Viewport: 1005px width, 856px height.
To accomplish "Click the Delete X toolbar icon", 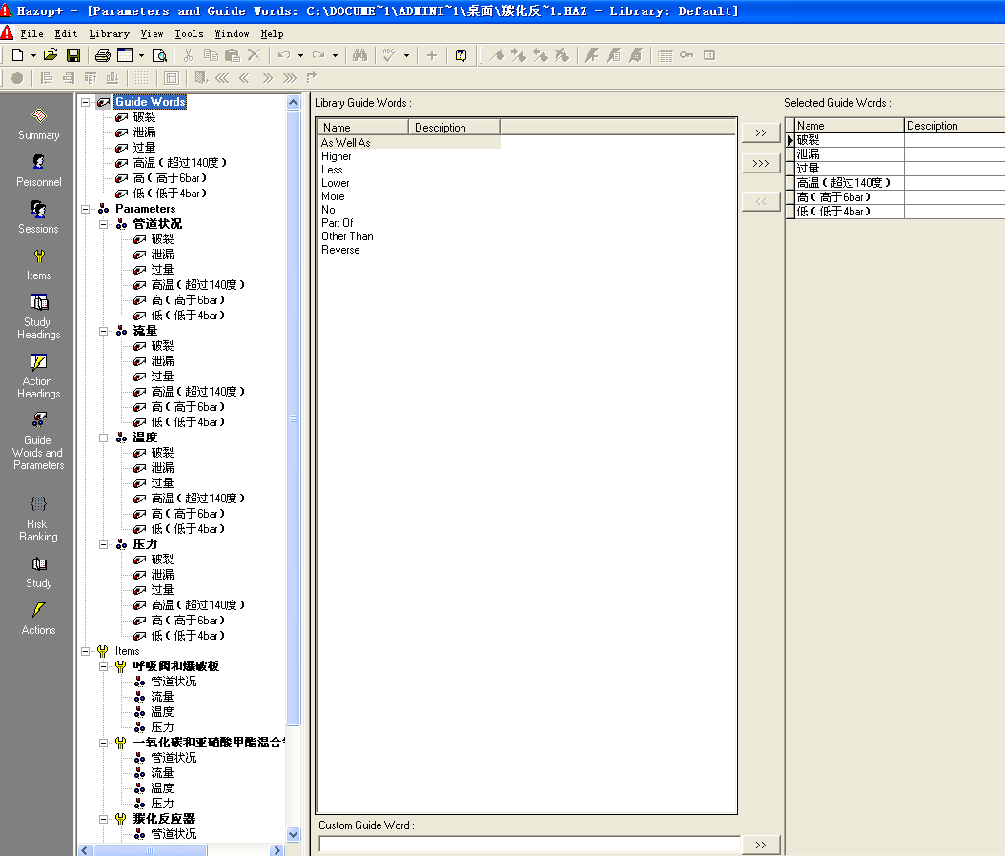I will 255,55.
